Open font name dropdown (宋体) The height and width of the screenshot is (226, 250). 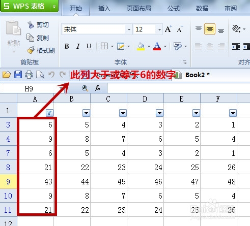129,29
